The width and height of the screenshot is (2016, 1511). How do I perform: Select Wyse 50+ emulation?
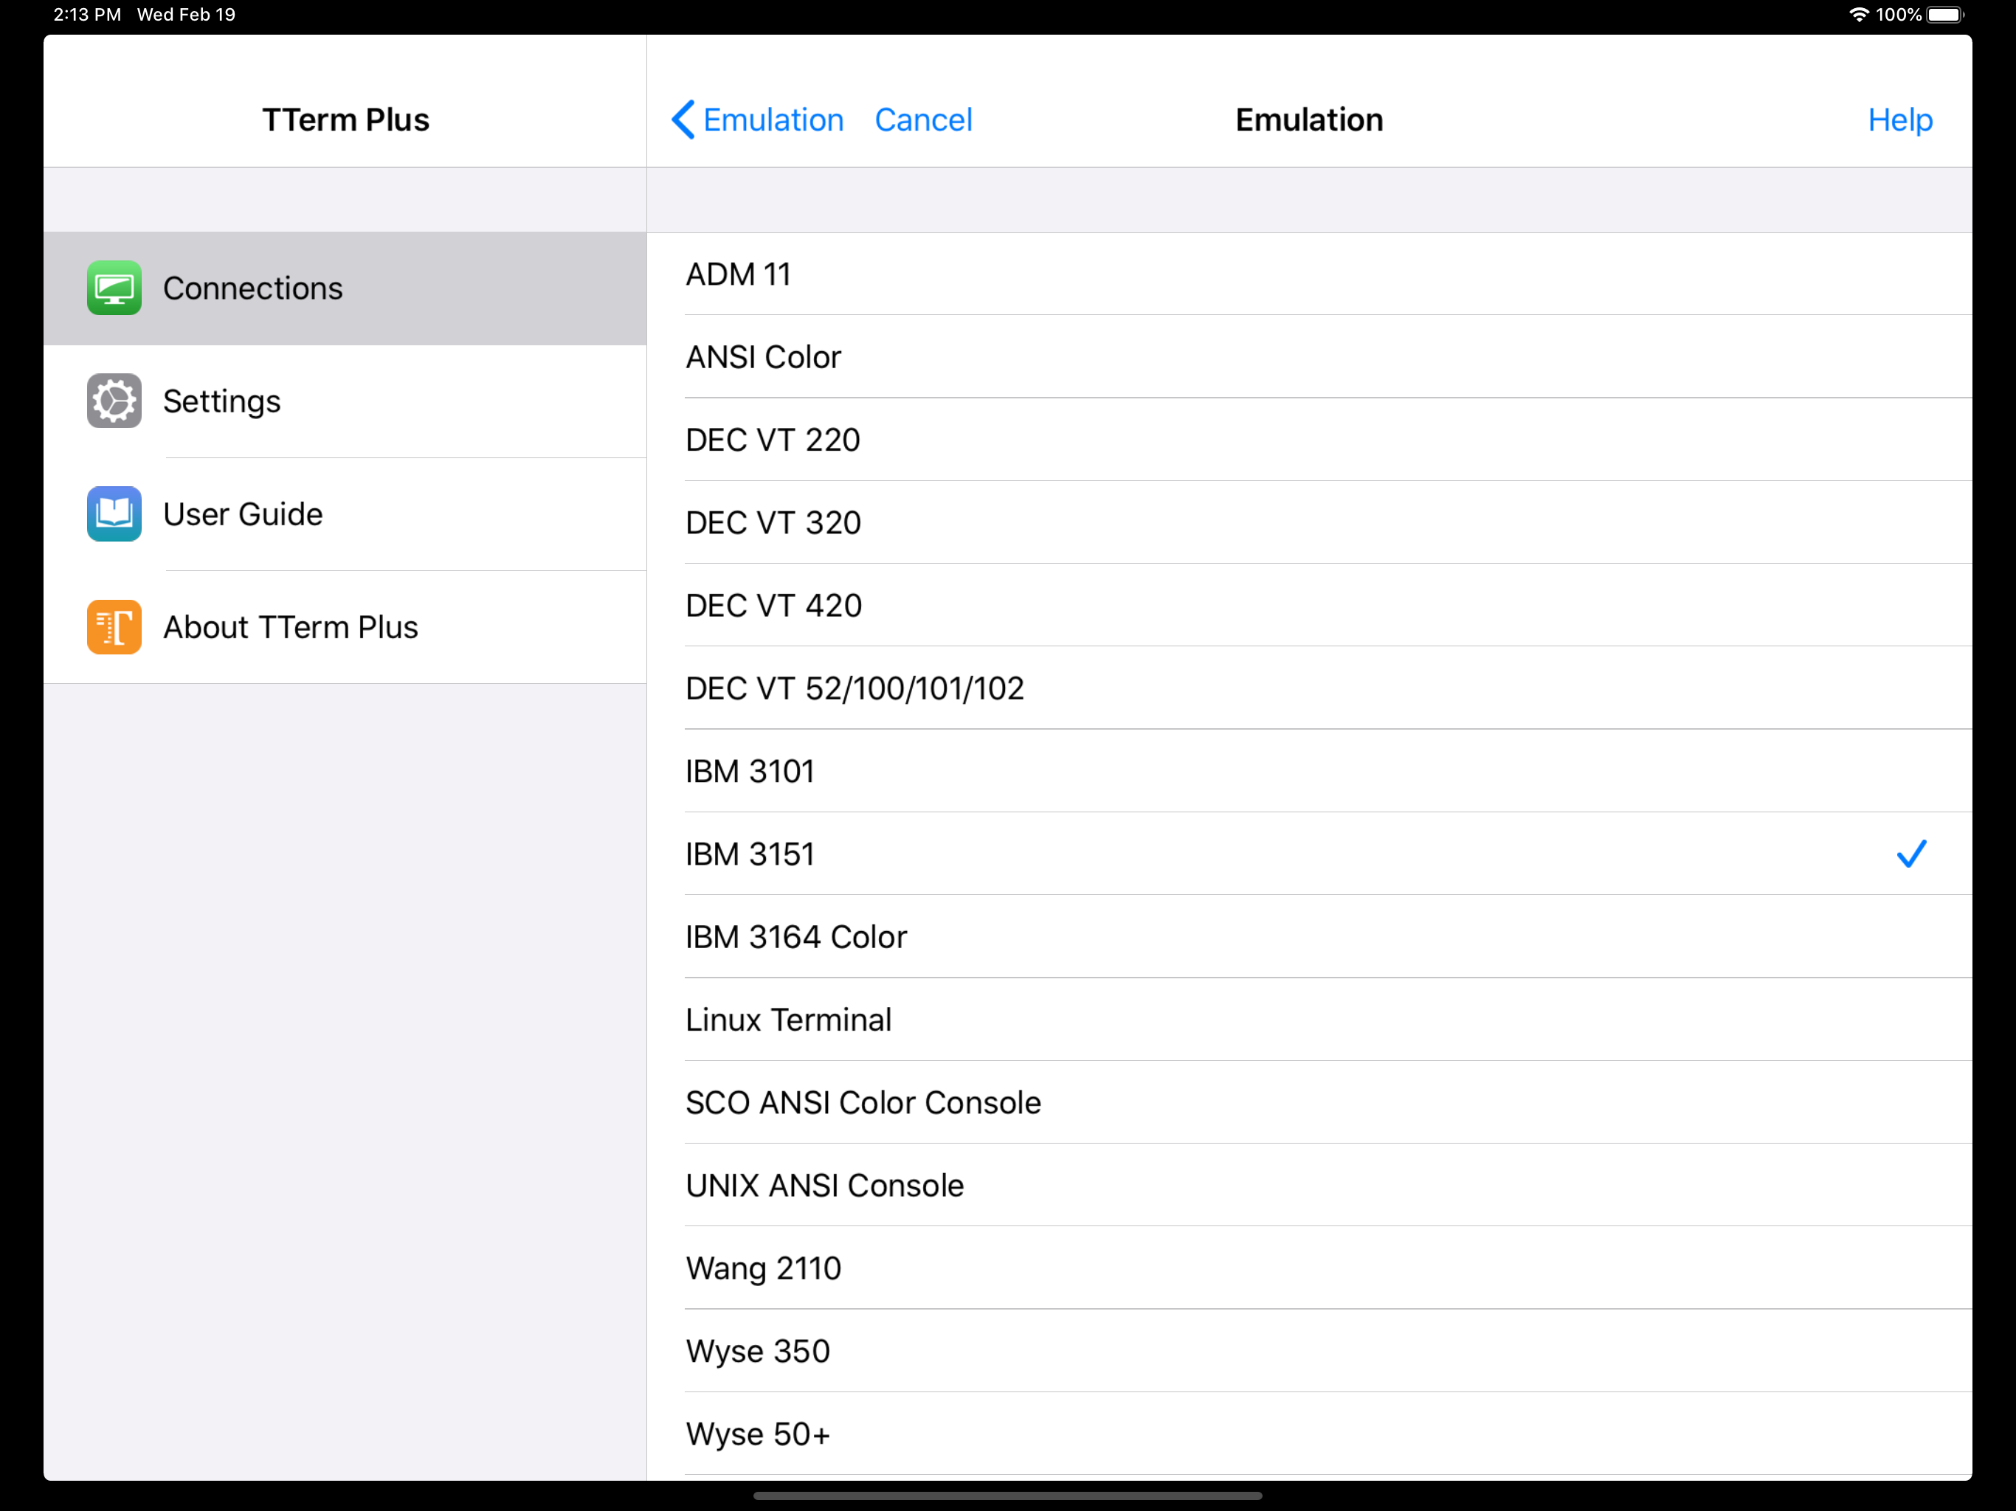click(x=1309, y=1435)
